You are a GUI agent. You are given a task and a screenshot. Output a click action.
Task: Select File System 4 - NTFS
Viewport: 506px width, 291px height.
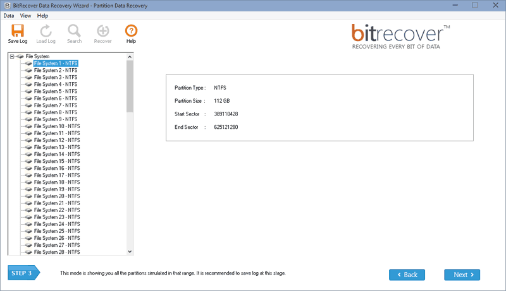click(56, 85)
